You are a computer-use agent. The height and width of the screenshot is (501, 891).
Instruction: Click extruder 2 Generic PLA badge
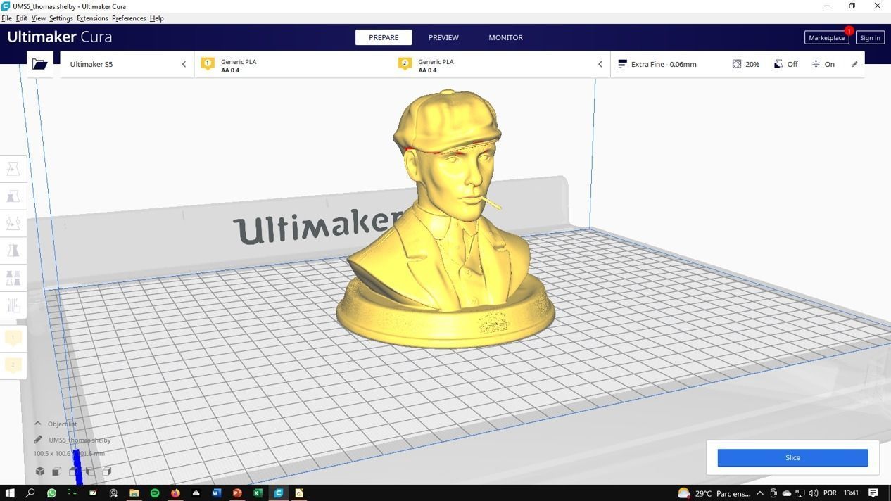pyautogui.click(x=405, y=64)
